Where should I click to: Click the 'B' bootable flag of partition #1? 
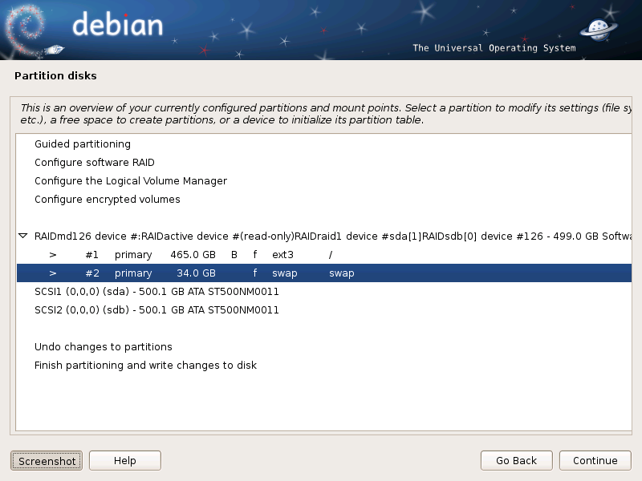(x=234, y=254)
